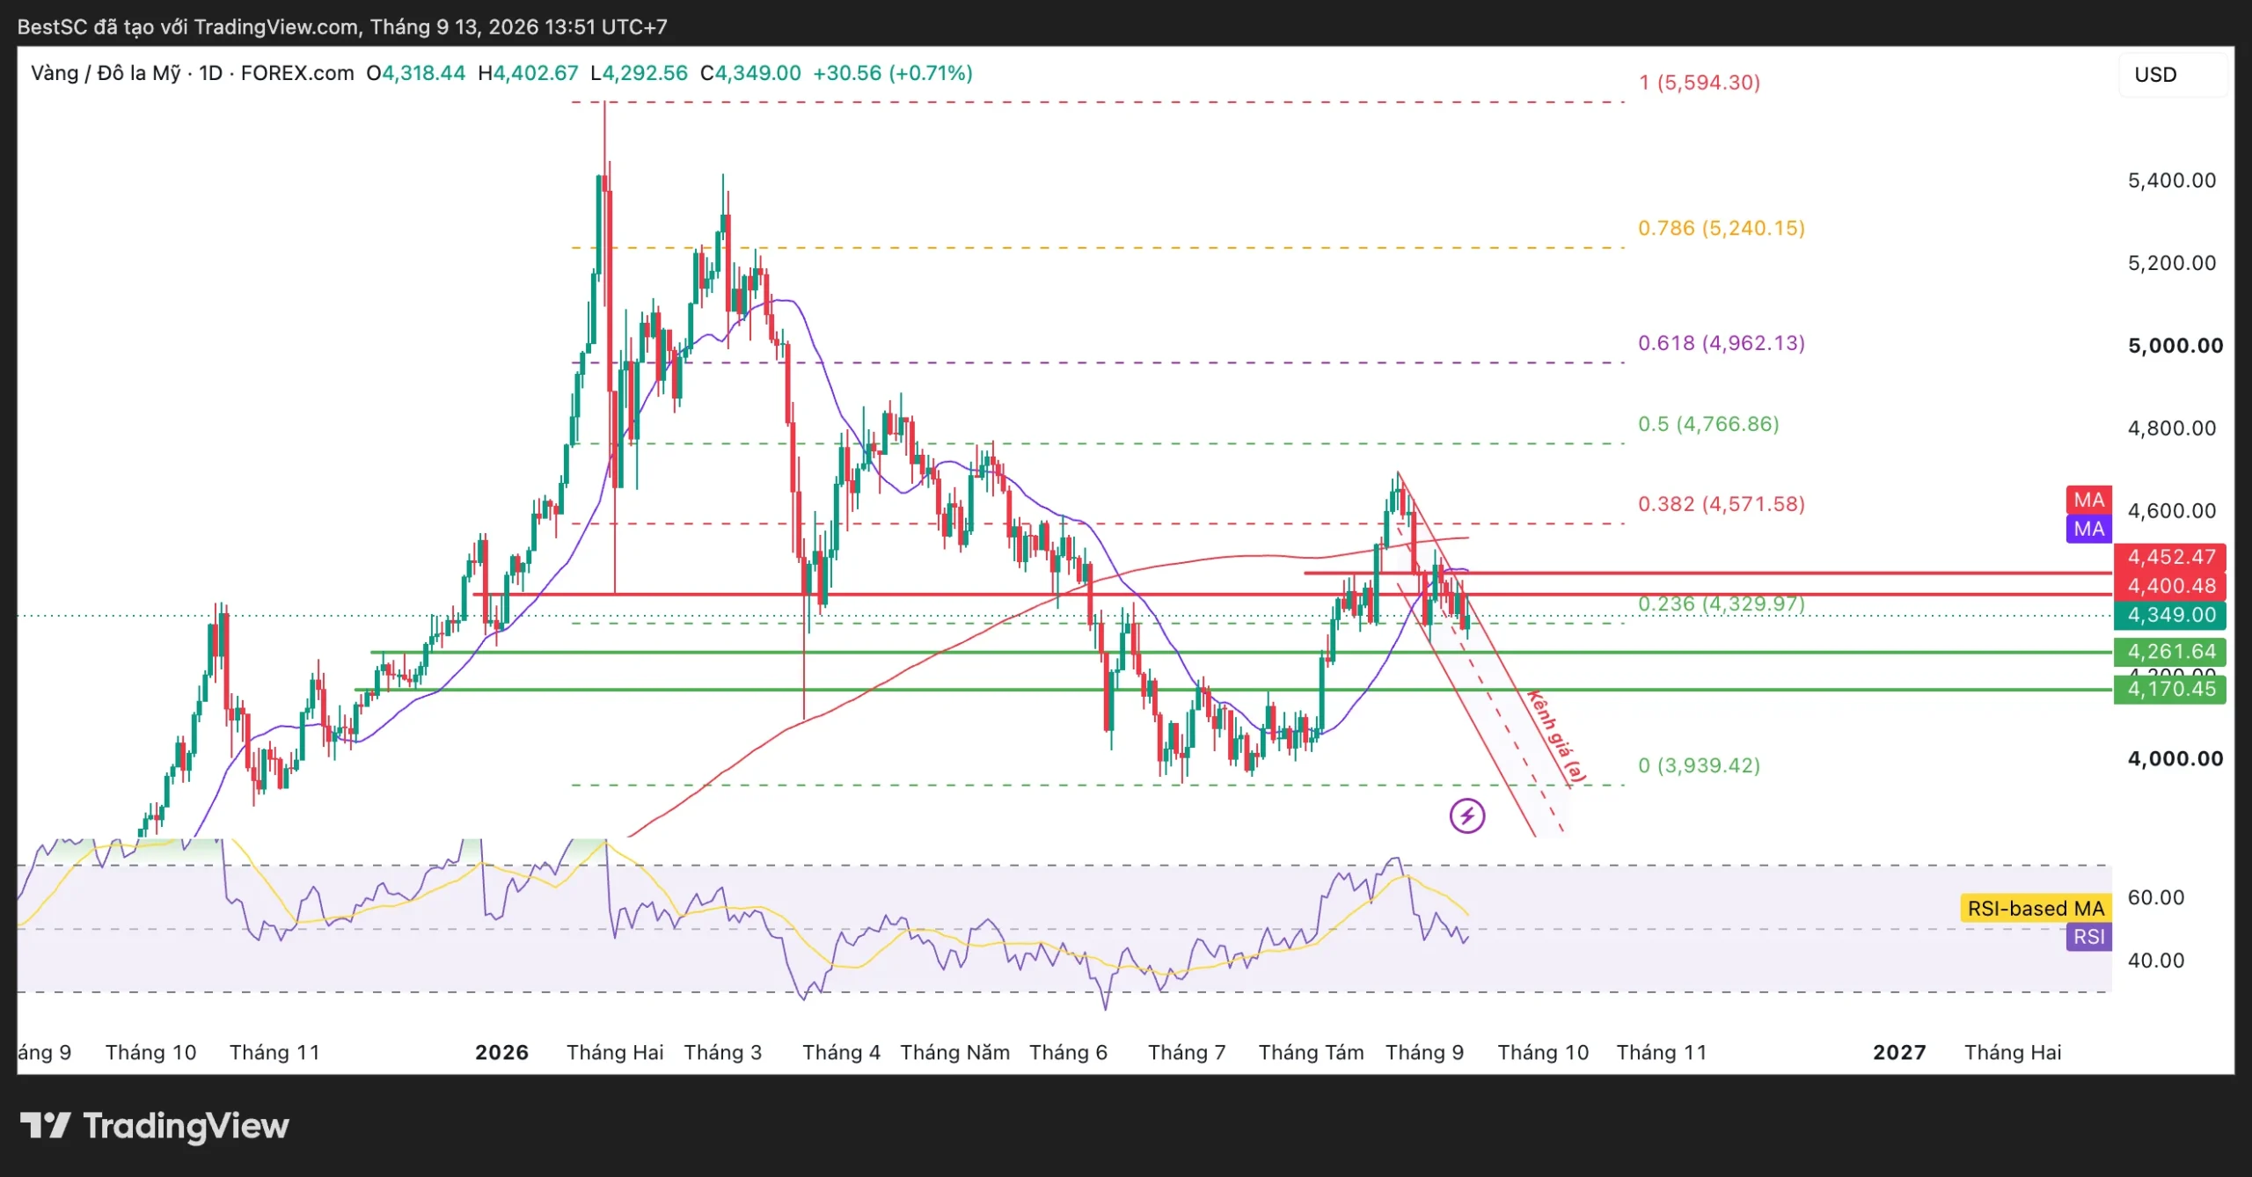Select the red MA indicator label
The height and width of the screenshot is (1177, 2252).
2088,500
